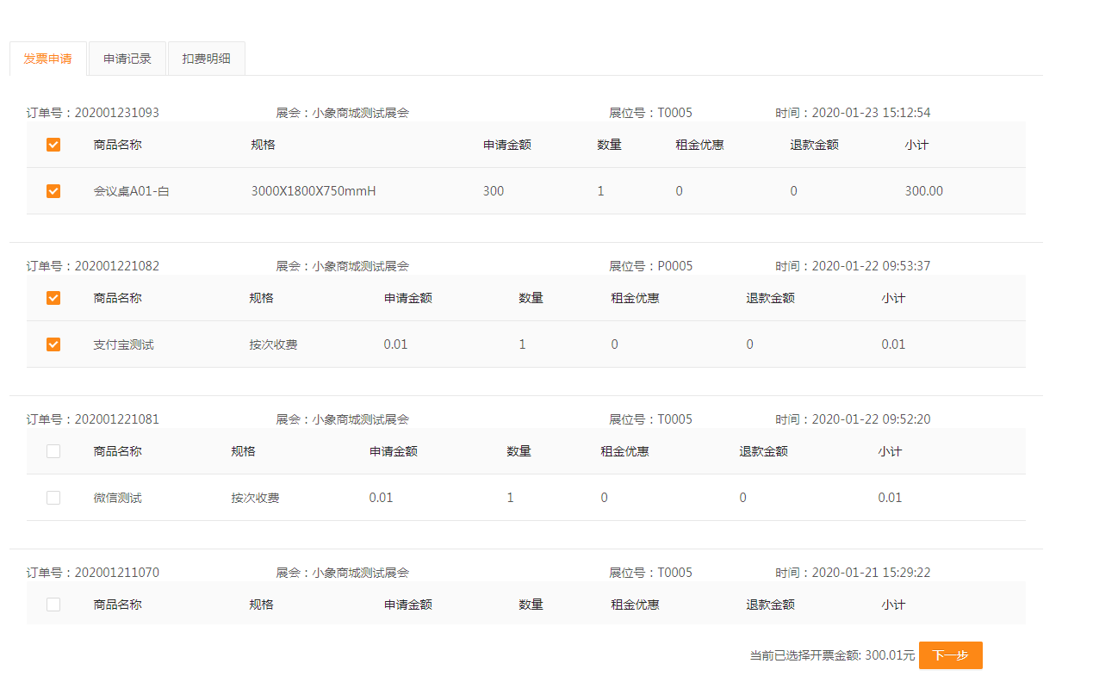Click the spec 3000X1800X750mmH
Viewport: 1093px width, 676px height.
click(314, 191)
